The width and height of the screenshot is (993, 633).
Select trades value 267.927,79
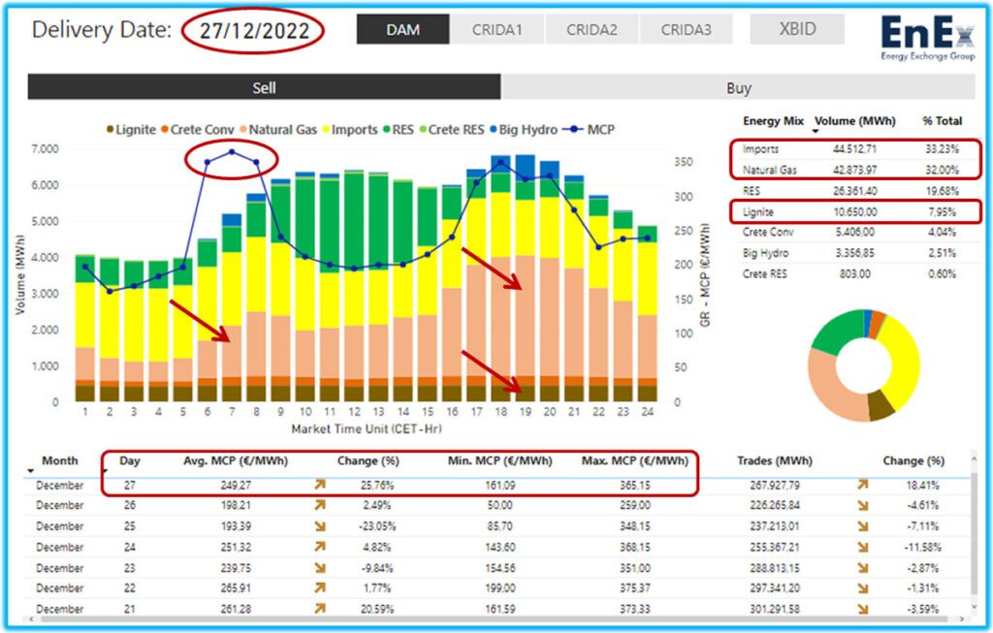(775, 485)
